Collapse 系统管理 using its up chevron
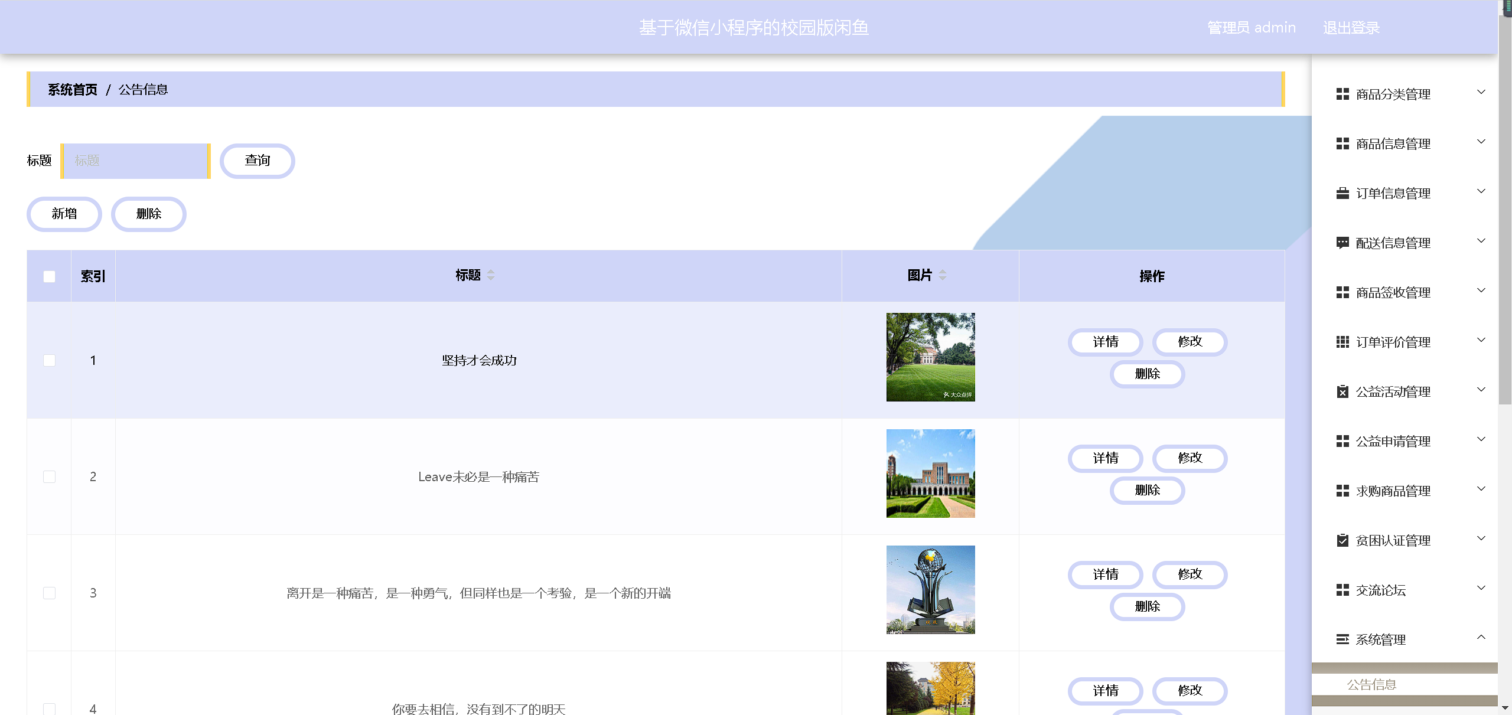The image size is (1512, 715). 1481,637
